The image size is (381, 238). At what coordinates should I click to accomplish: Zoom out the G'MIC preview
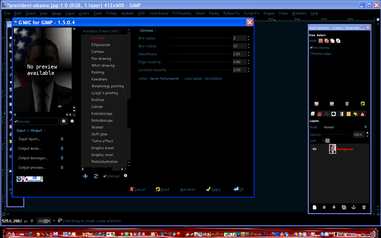point(64,121)
